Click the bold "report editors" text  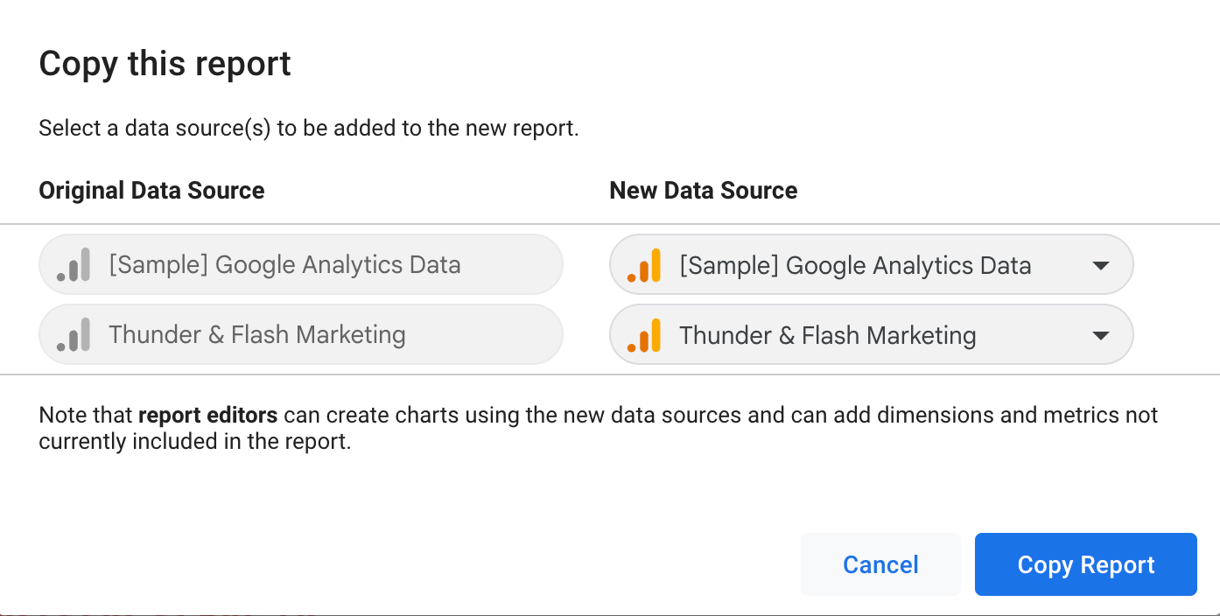coord(208,415)
